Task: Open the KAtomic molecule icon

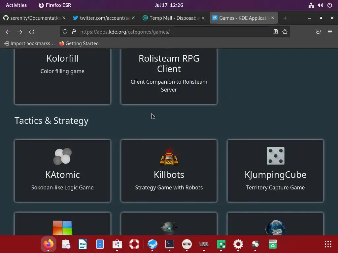Action: pos(62,156)
